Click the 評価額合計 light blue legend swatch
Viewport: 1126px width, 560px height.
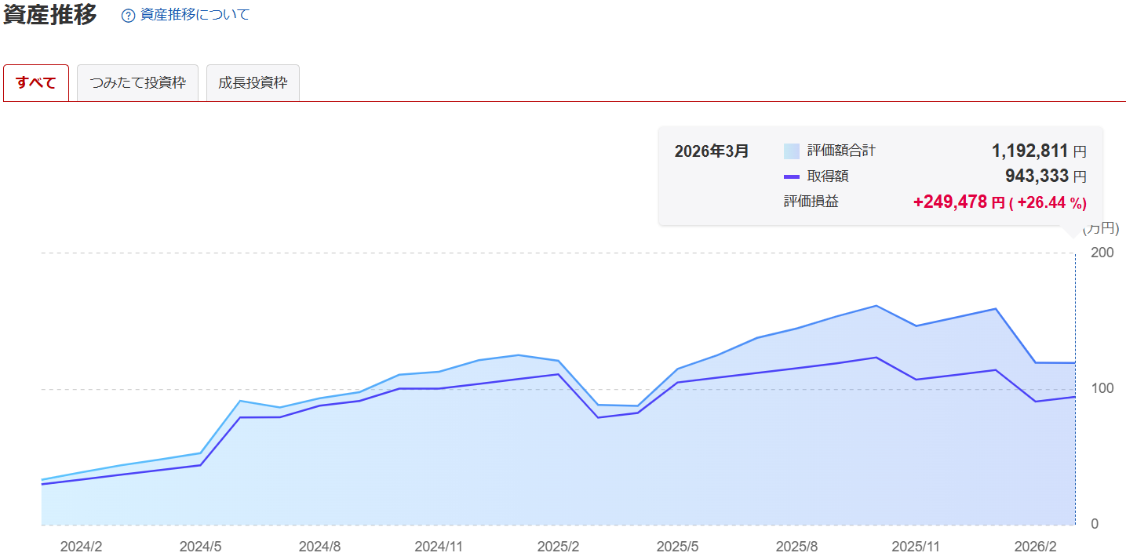(x=791, y=151)
